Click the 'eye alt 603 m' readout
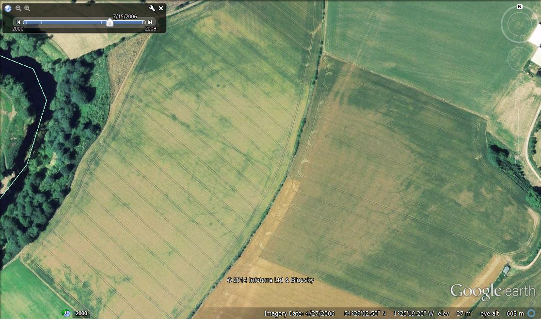Screen dimensions: 541x319 pyautogui.click(x=502, y=314)
